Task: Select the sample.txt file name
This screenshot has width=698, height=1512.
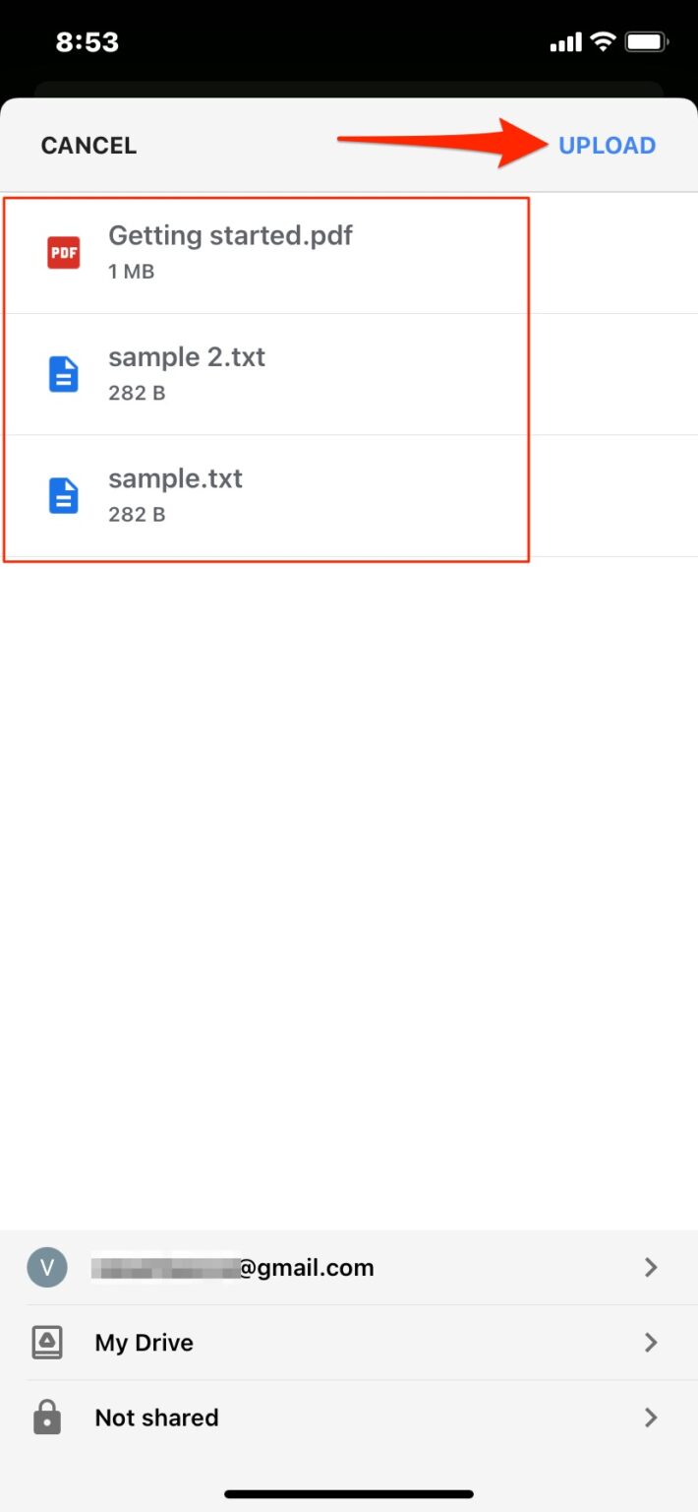Action: [x=175, y=479]
